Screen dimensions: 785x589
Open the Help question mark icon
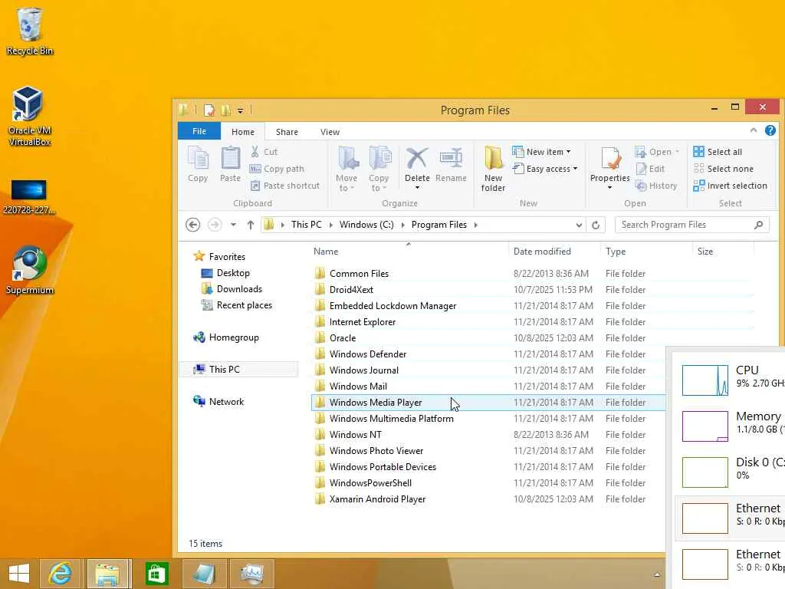770,130
